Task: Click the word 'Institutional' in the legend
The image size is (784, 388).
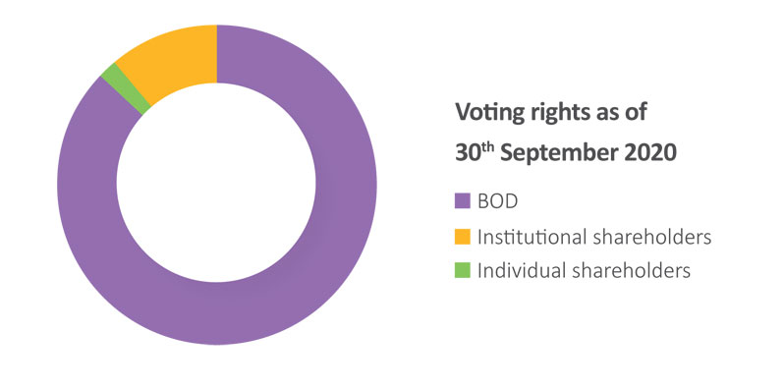Action: [x=532, y=237]
